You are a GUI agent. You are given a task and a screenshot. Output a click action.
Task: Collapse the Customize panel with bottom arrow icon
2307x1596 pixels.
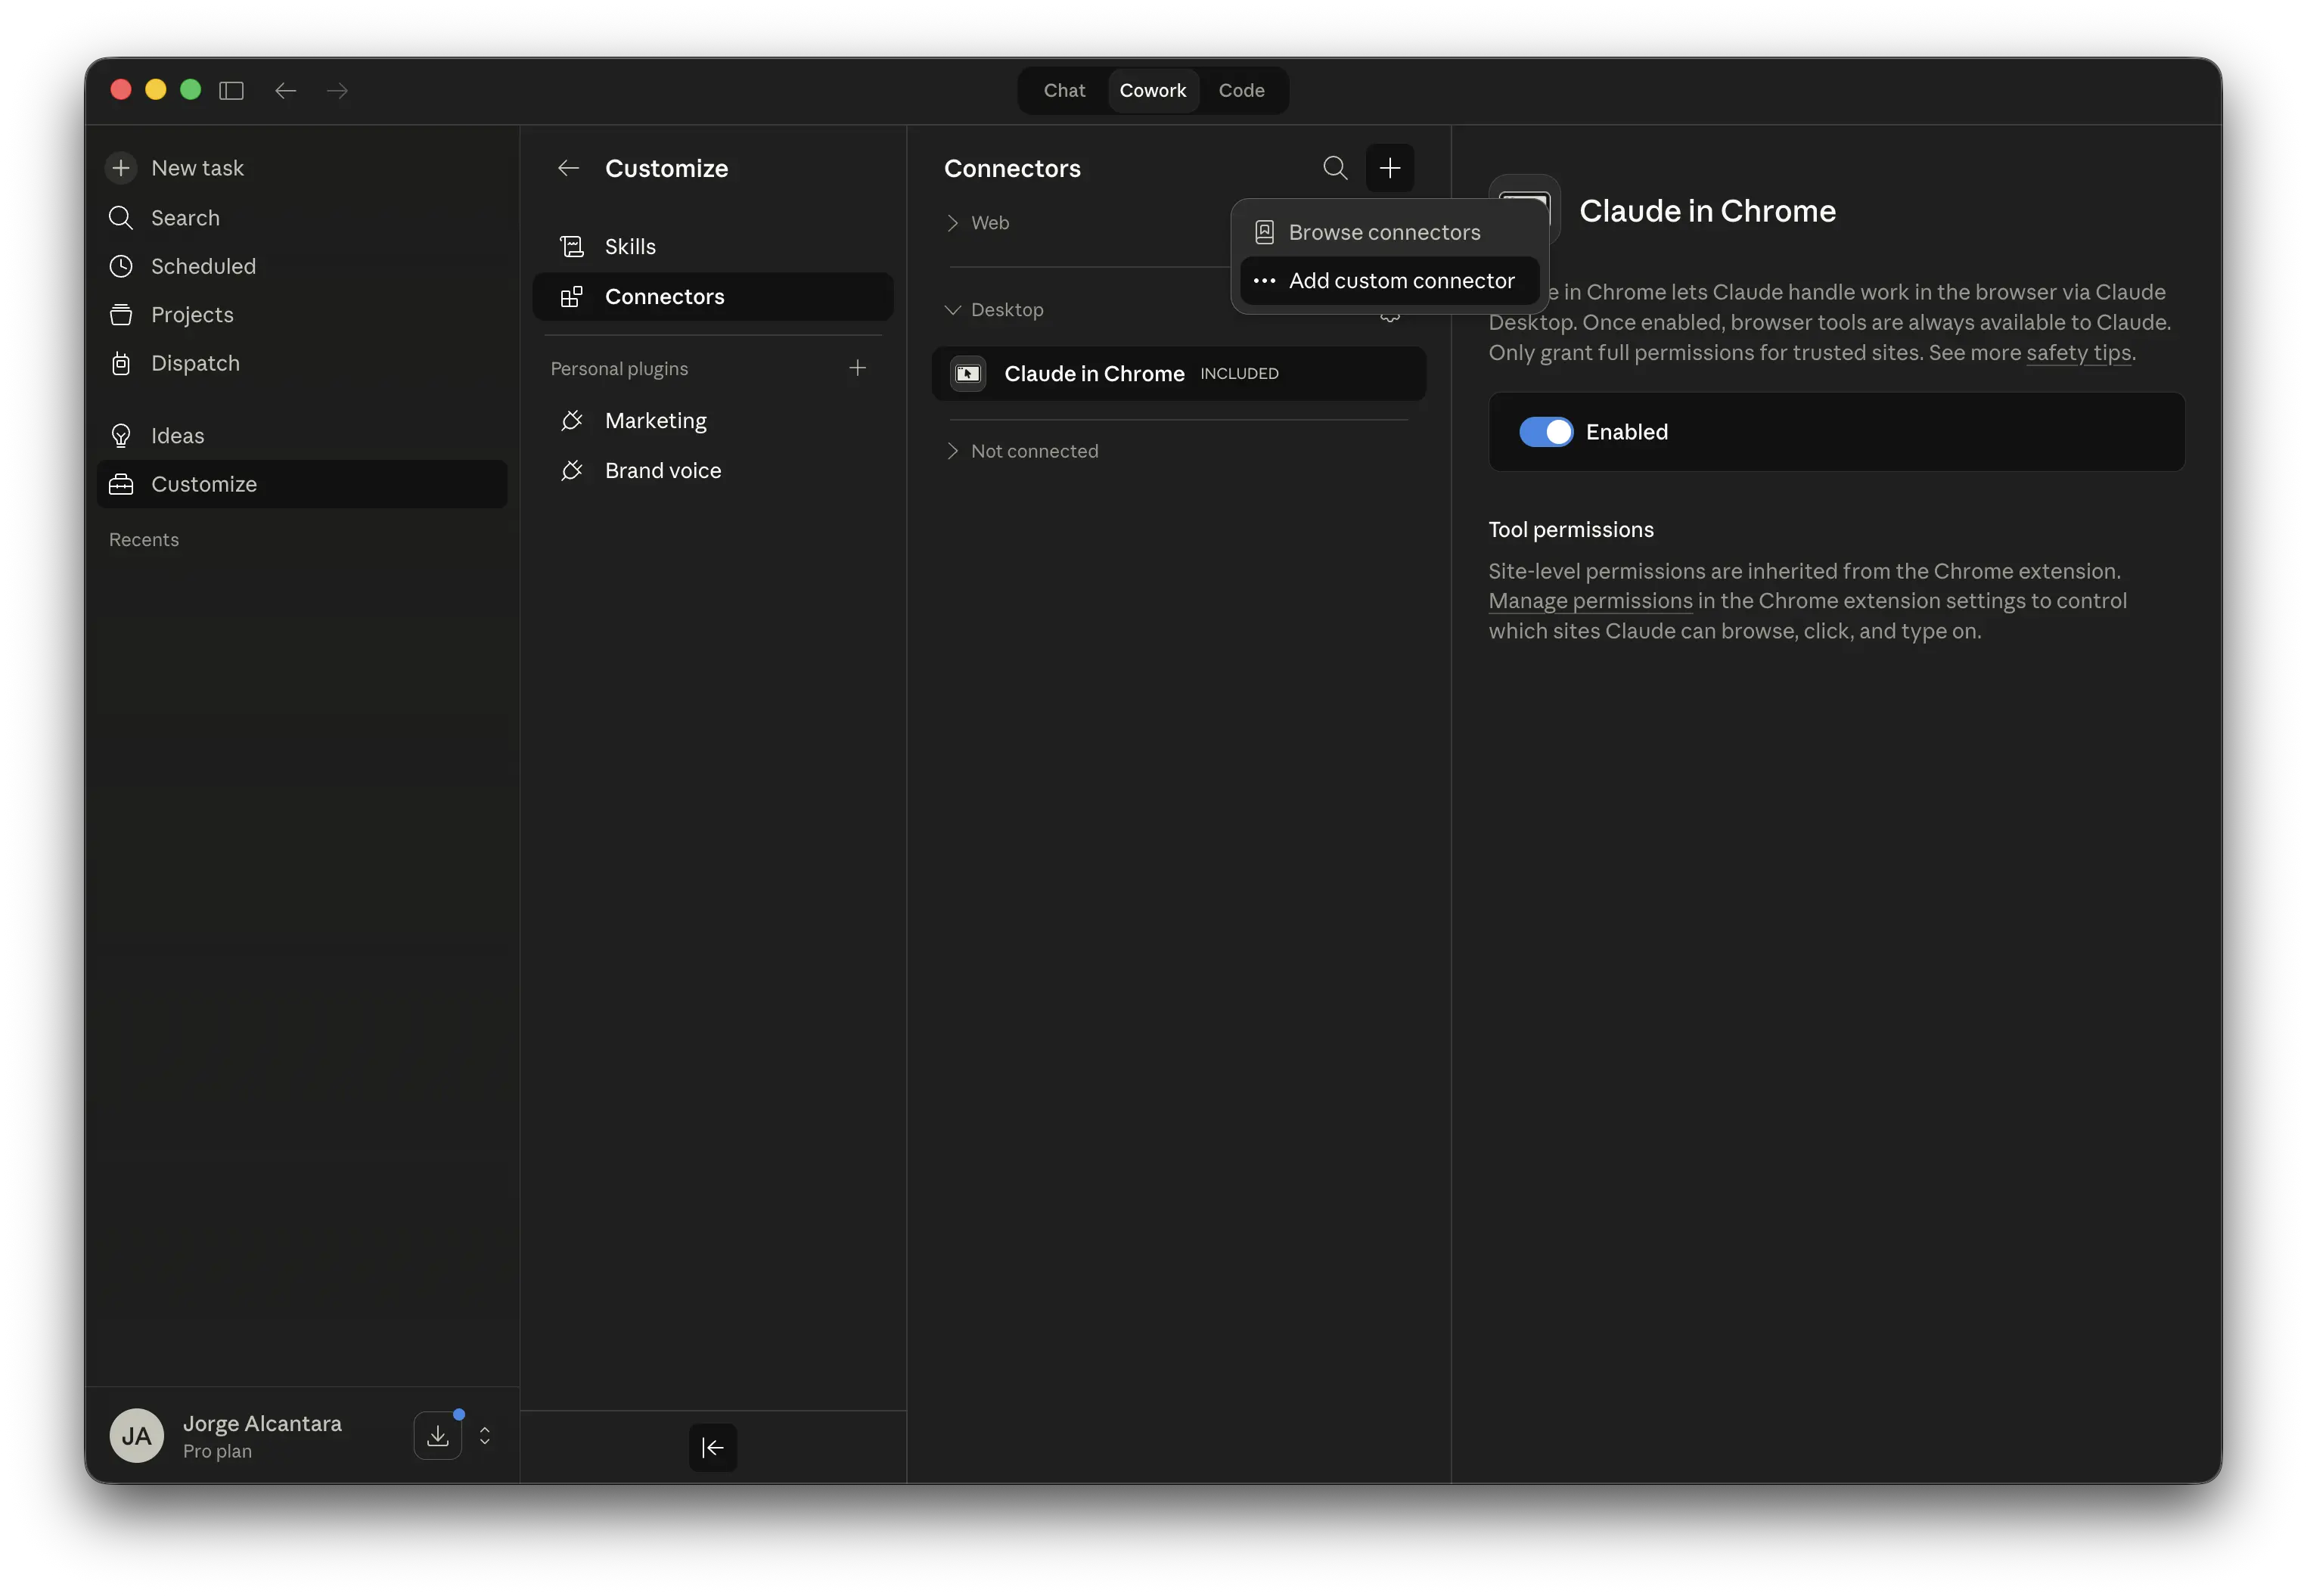click(x=713, y=1447)
